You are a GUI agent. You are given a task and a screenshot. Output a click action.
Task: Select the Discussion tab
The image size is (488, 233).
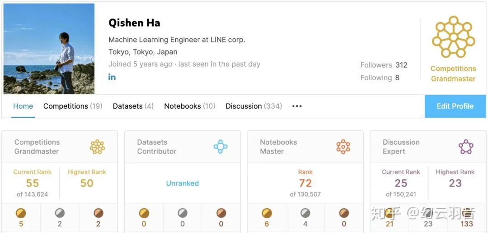tap(253, 106)
